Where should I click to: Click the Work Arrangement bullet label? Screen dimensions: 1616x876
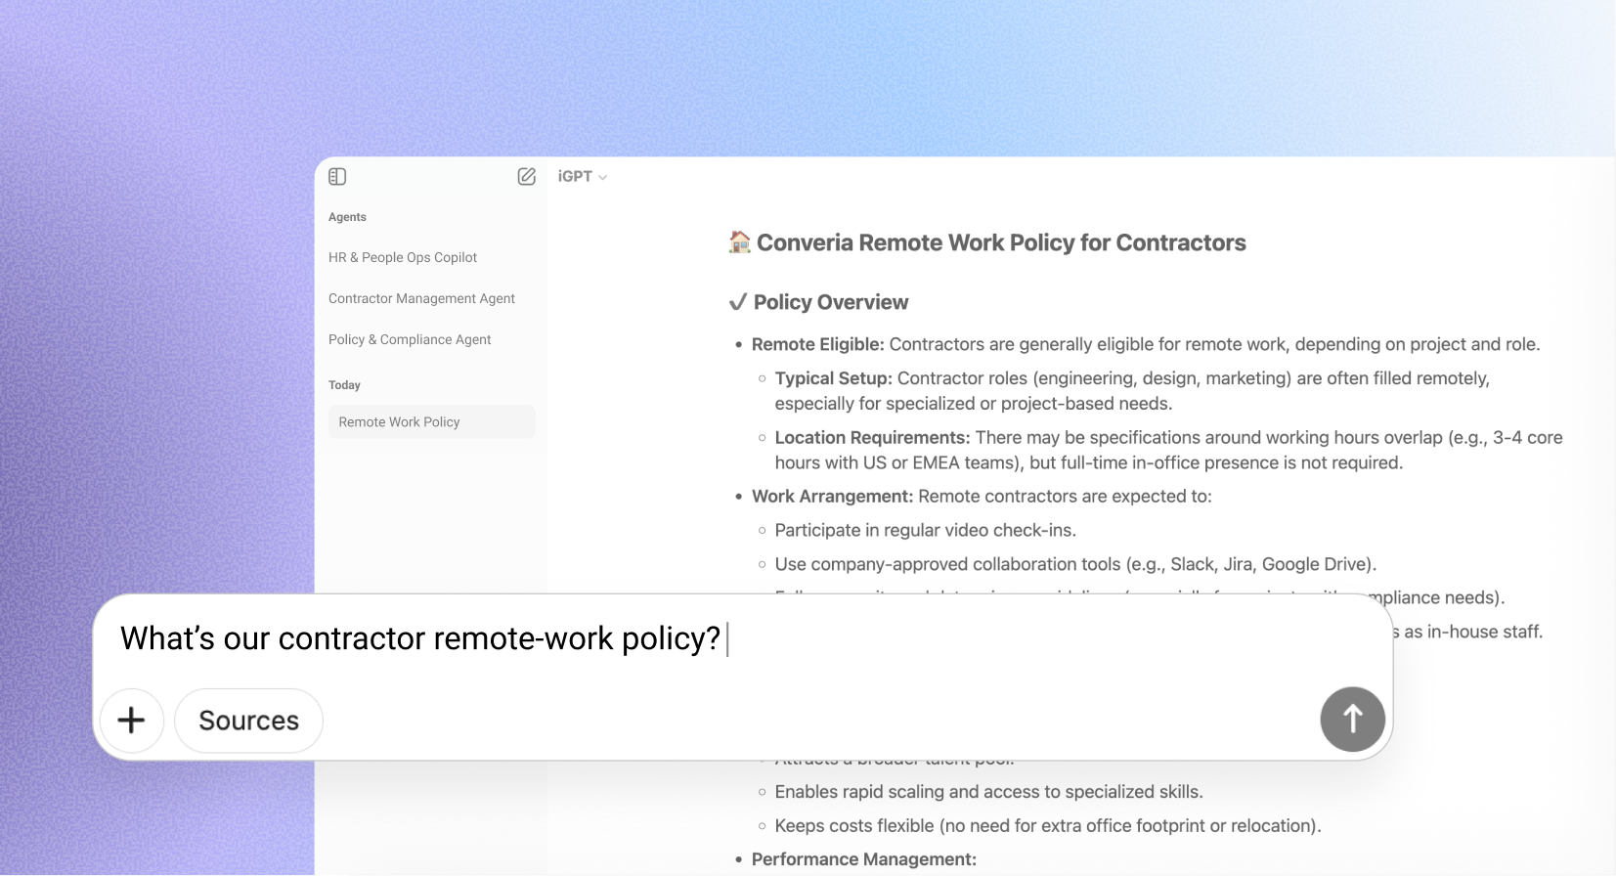coord(832,496)
